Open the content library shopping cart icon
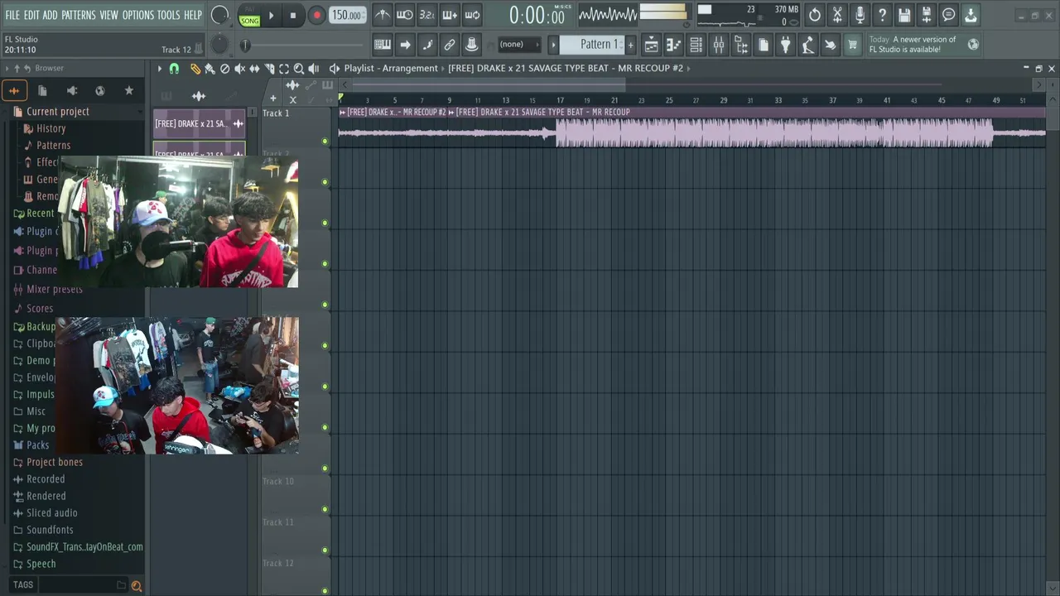Viewport: 1060px width, 596px height. [x=852, y=46]
